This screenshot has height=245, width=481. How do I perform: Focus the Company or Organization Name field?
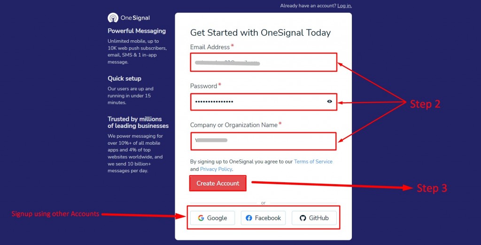(x=264, y=141)
